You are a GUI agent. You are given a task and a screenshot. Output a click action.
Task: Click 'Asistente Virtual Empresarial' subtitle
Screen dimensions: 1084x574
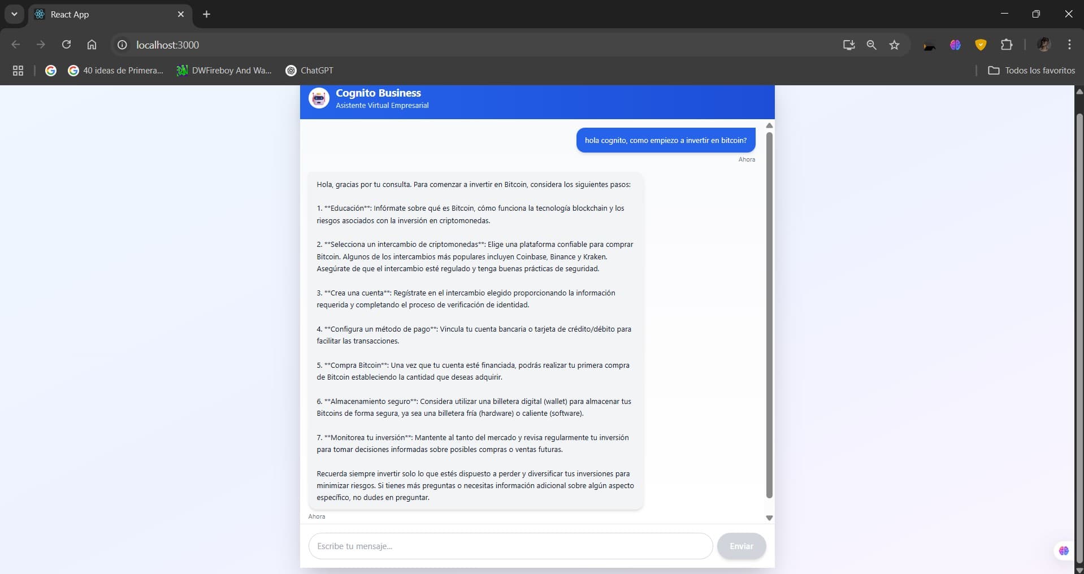pos(382,106)
